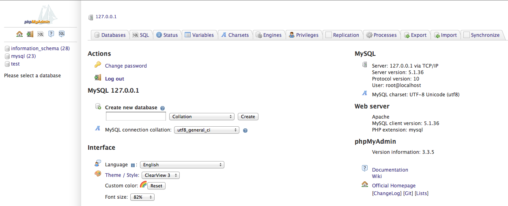Click the Home icon in left sidebar
The width and height of the screenshot is (508, 206).
pyautogui.click(x=19, y=34)
